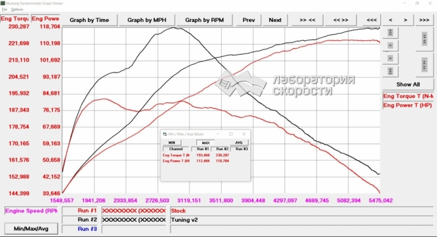Click the single left arrow "<" button
This screenshot has width=437, height=237.
391,20
